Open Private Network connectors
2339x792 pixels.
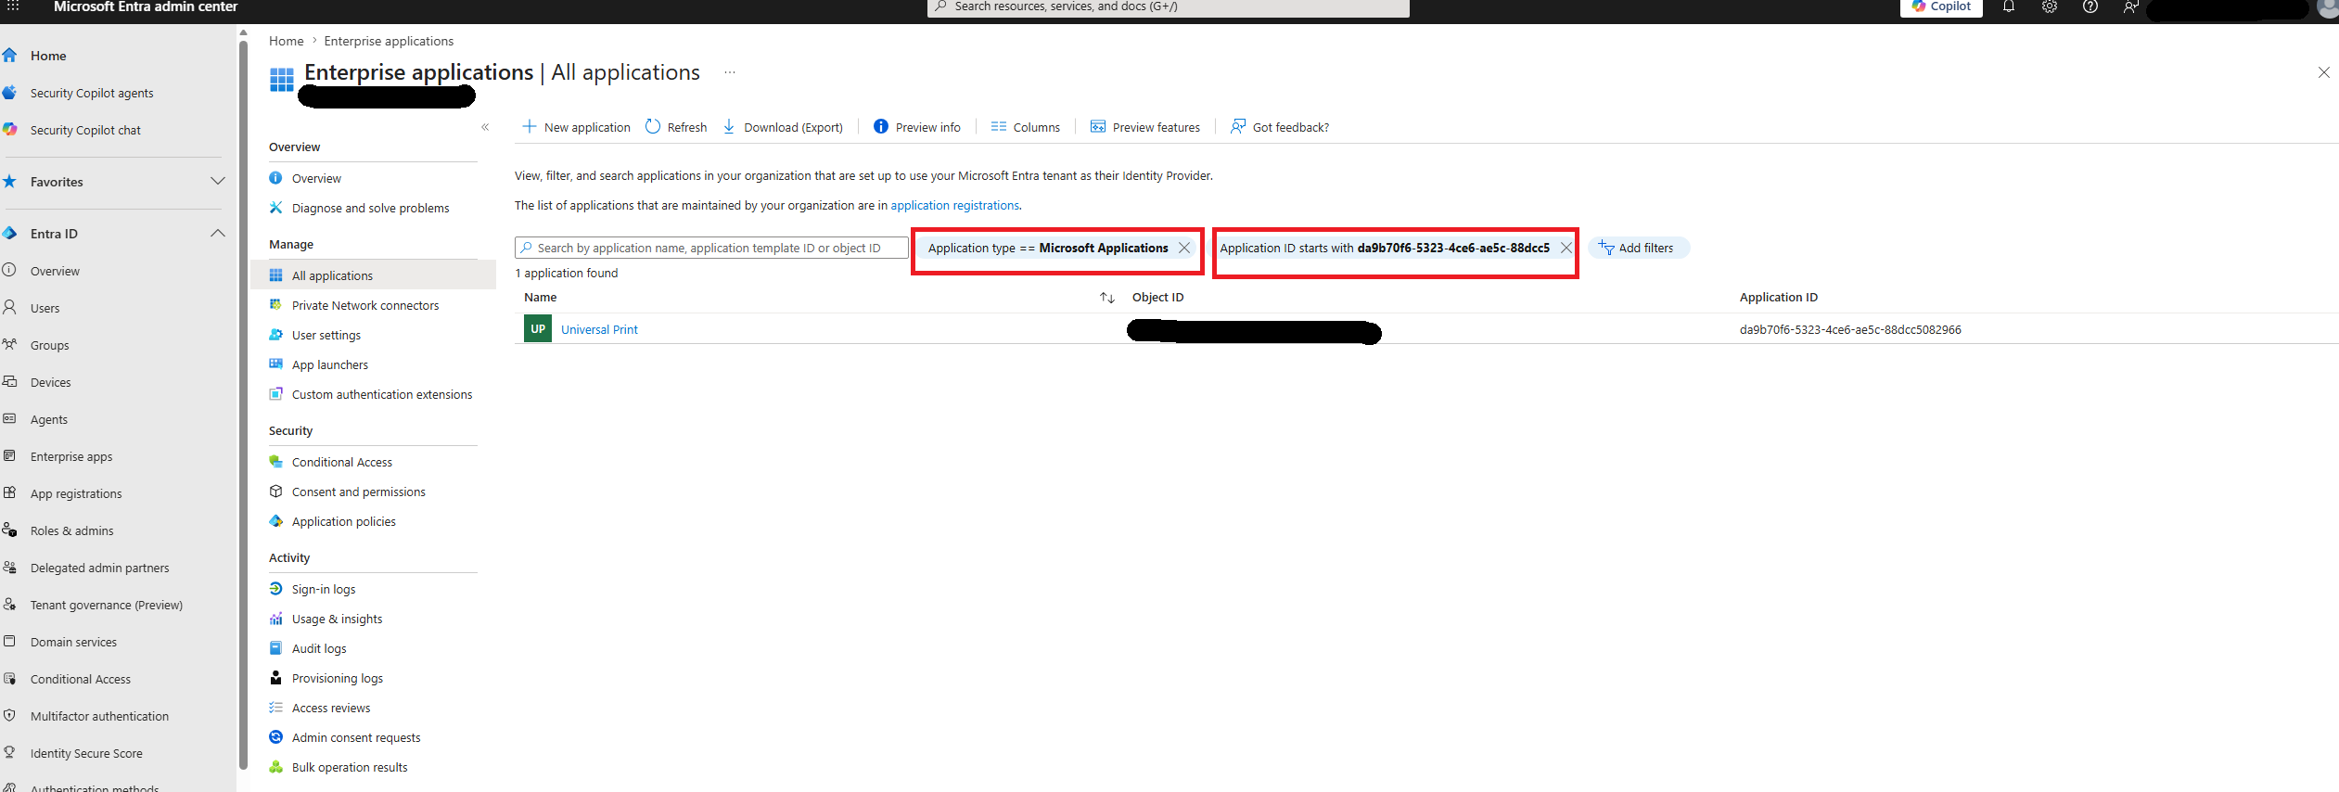tap(365, 305)
